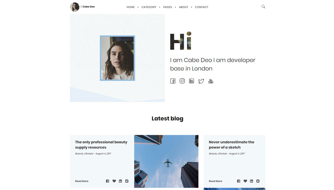This screenshot has height=190, width=334.
Task: Like the power of a sketch post
Action: pyautogui.click(x=245, y=181)
